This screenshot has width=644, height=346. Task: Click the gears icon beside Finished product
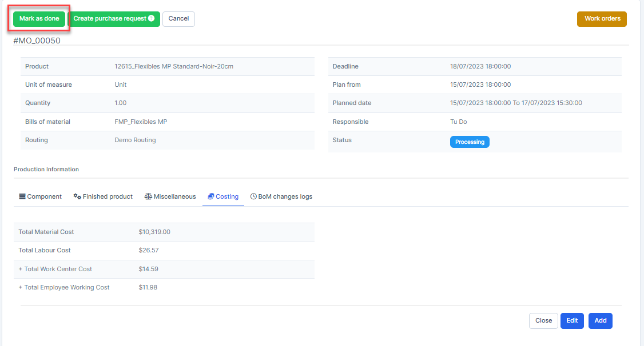[77, 196]
